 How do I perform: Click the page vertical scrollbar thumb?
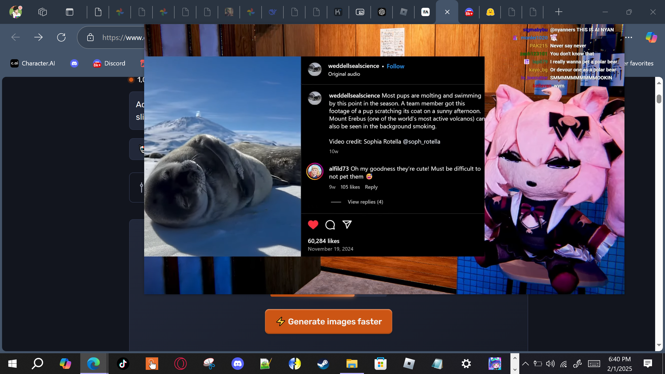[x=659, y=99]
